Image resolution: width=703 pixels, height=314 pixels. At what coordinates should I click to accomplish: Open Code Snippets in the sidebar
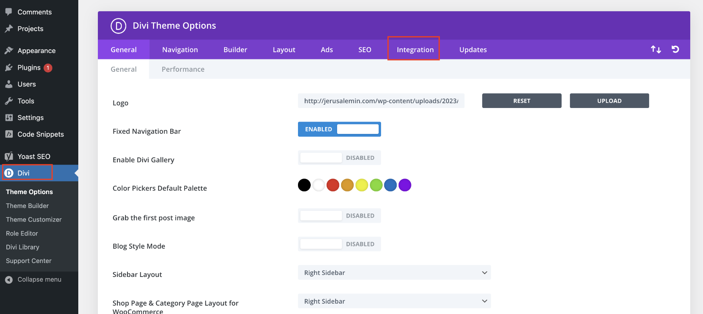click(x=40, y=134)
